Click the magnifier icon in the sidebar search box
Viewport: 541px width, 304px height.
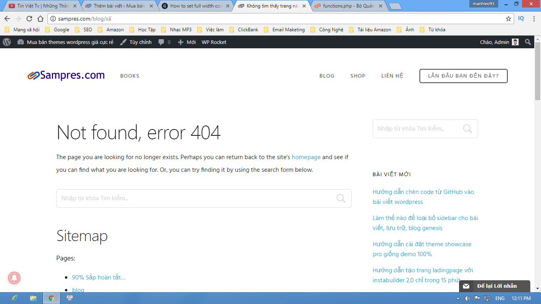click(467, 129)
